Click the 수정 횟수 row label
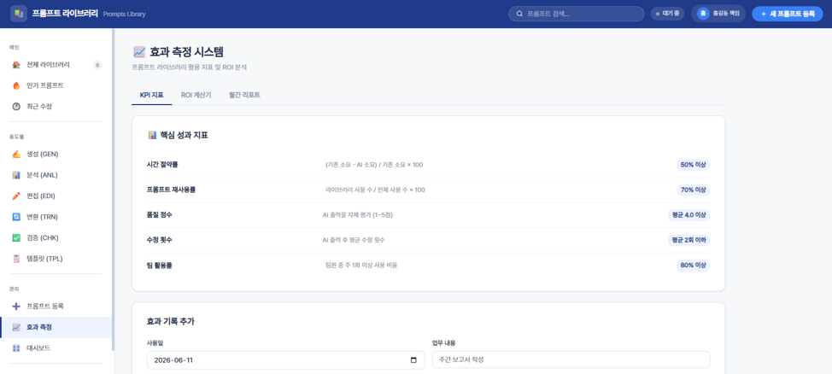This screenshot has height=374, width=832. pos(159,240)
